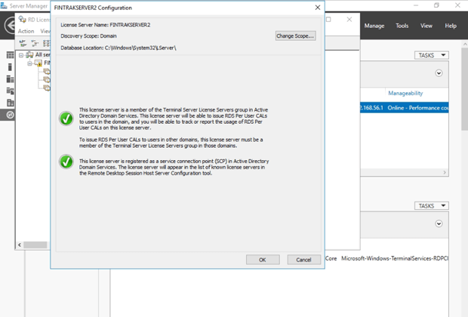This screenshot has width=468, height=317.
Task: Click the Change Scope... button
Action: [x=295, y=35]
